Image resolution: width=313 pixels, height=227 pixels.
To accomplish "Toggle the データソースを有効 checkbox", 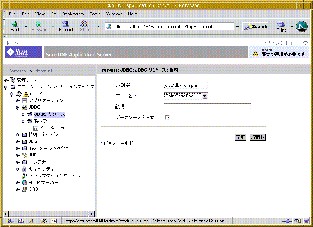I will [x=167, y=118].
